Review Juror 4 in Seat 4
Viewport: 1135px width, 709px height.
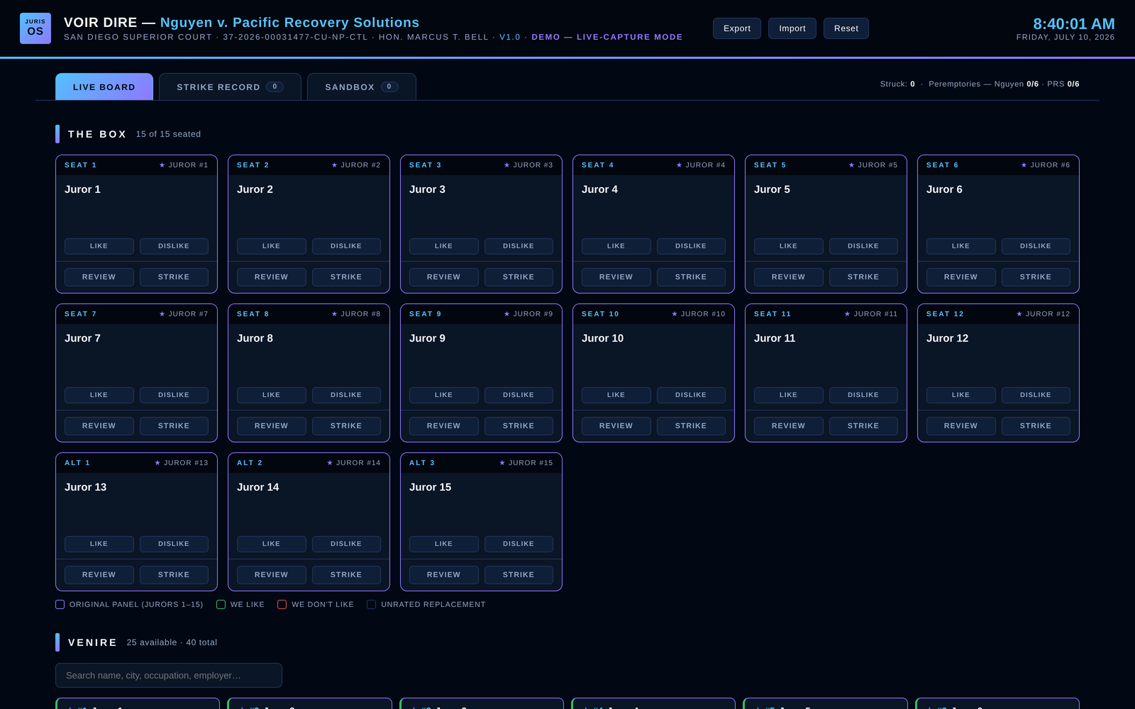(x=616, y=277)
